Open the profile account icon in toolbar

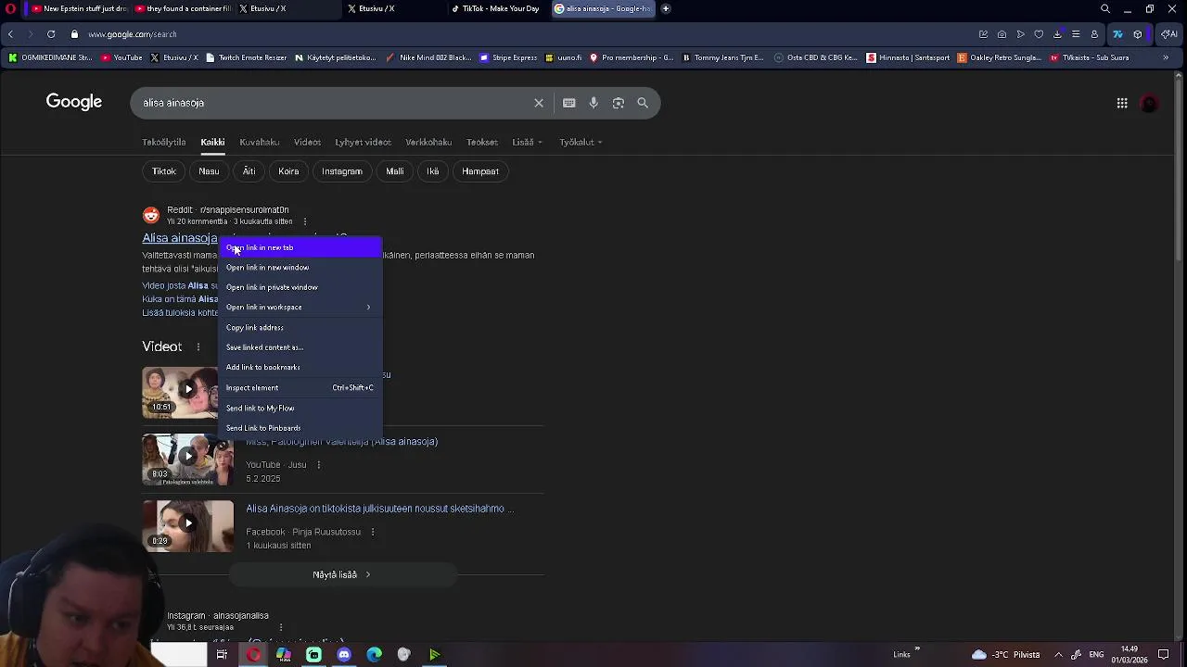[x=1094, y=34]
